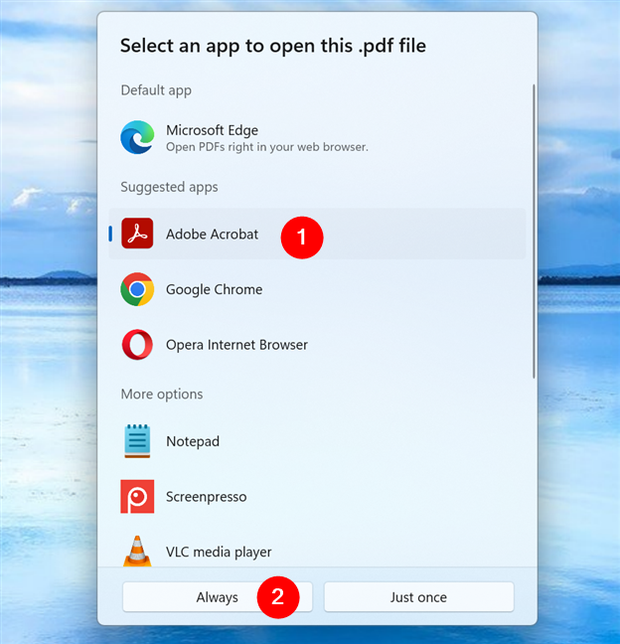Image resolution: width=620 pixels, height=644 pixels.
Task: Pick the Opera browser icon
Action: [137, 345]
